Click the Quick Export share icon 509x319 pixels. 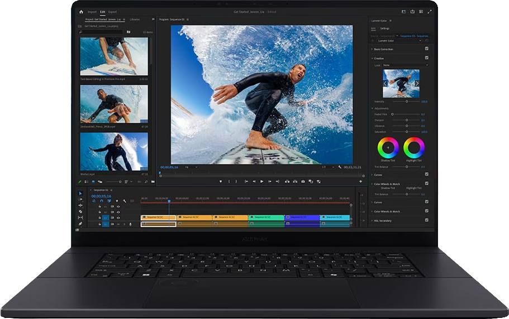click(412, 12)
